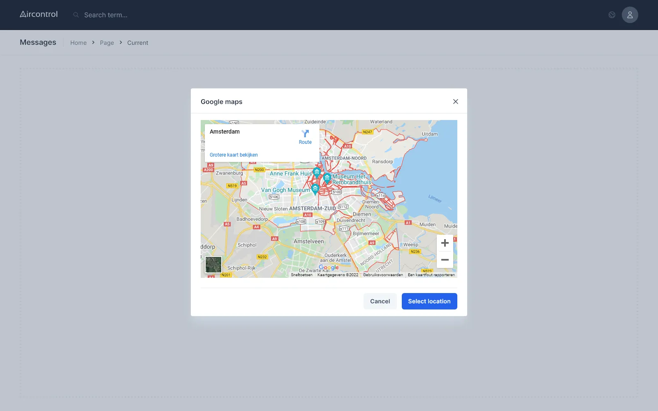Click the Lijnden map label
658x411 pixels.
[239, 200]
